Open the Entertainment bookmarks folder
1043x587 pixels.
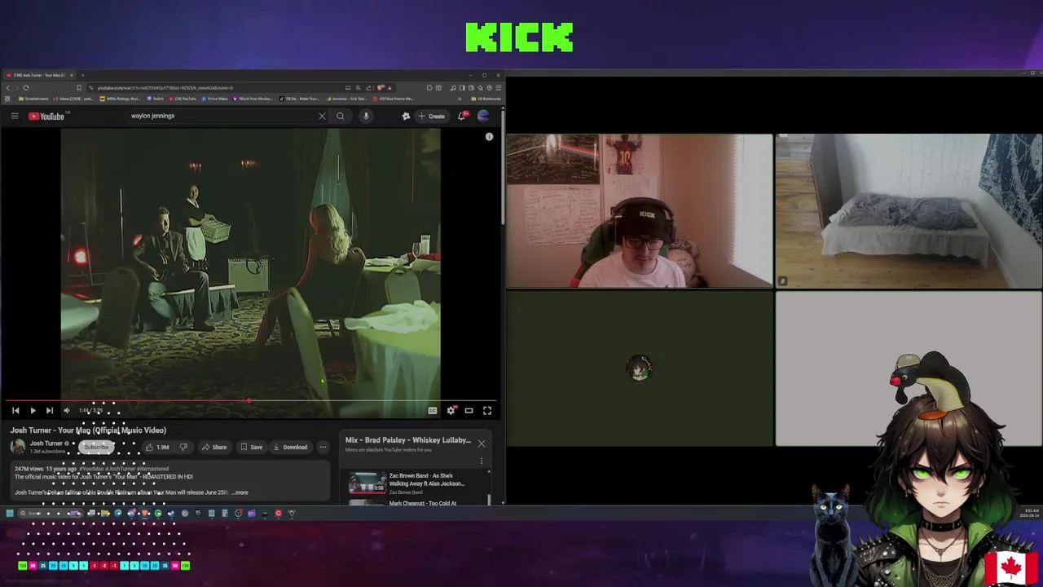click(x=33, y=99)
